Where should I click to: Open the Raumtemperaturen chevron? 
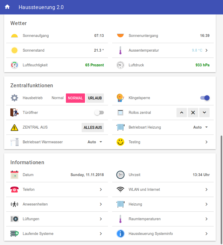[x=206, y=219]
